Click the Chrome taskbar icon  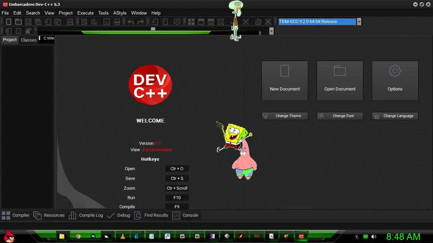[78, 237]
